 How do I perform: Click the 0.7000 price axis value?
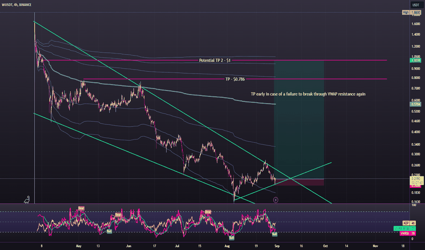click(x=416, y=88)
